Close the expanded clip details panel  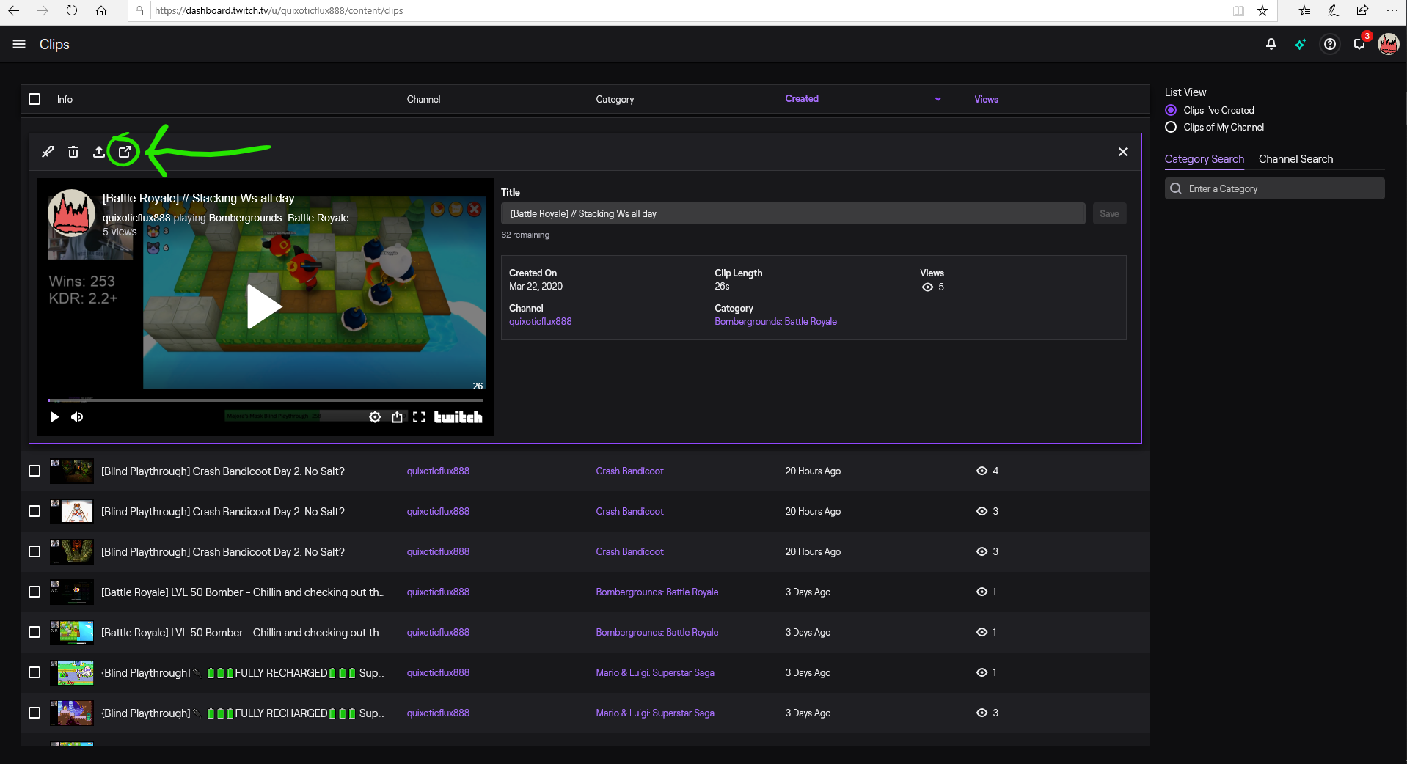[x=1123, y=152]
